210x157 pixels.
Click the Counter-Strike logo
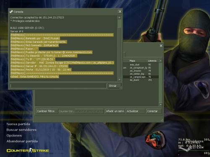tap(28, 150)
